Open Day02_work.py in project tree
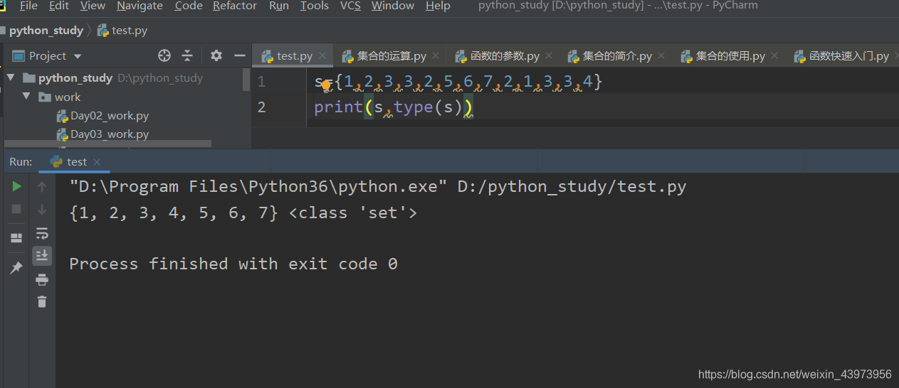Image resolution: width=899 pixels, height=388 pixels. 110,115
